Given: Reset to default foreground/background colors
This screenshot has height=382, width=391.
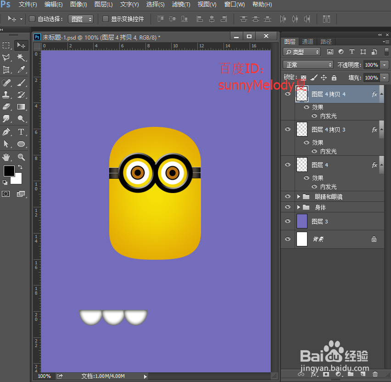Looking at the screenshot, I should (x=5, y=182).
